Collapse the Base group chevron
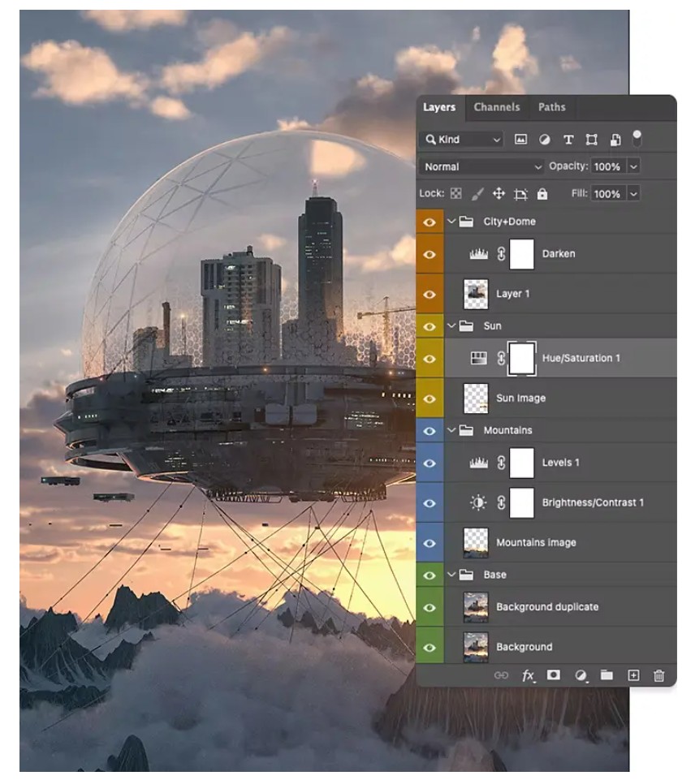Screen dimensions: 695x780 pyautogui.click(x=451, y=575)
